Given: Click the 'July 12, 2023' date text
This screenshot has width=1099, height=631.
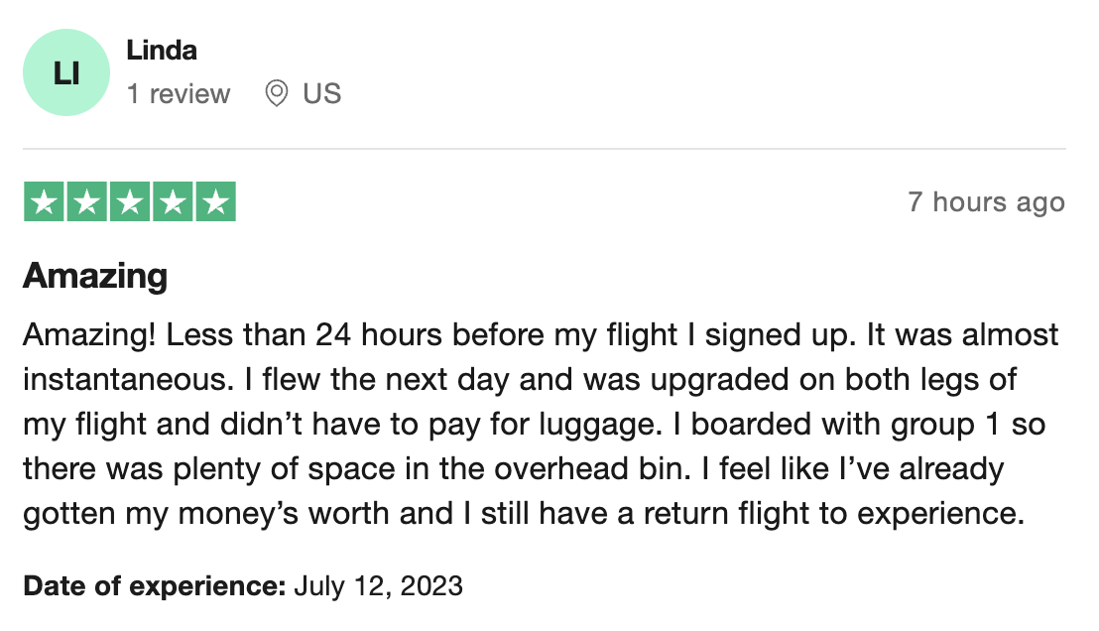Looking at the screenshot, I should [379, 585].
